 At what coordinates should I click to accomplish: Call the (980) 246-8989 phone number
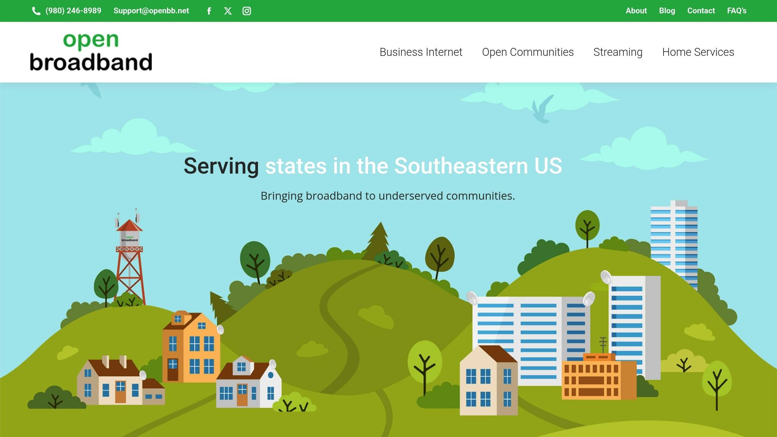[73, 11]
